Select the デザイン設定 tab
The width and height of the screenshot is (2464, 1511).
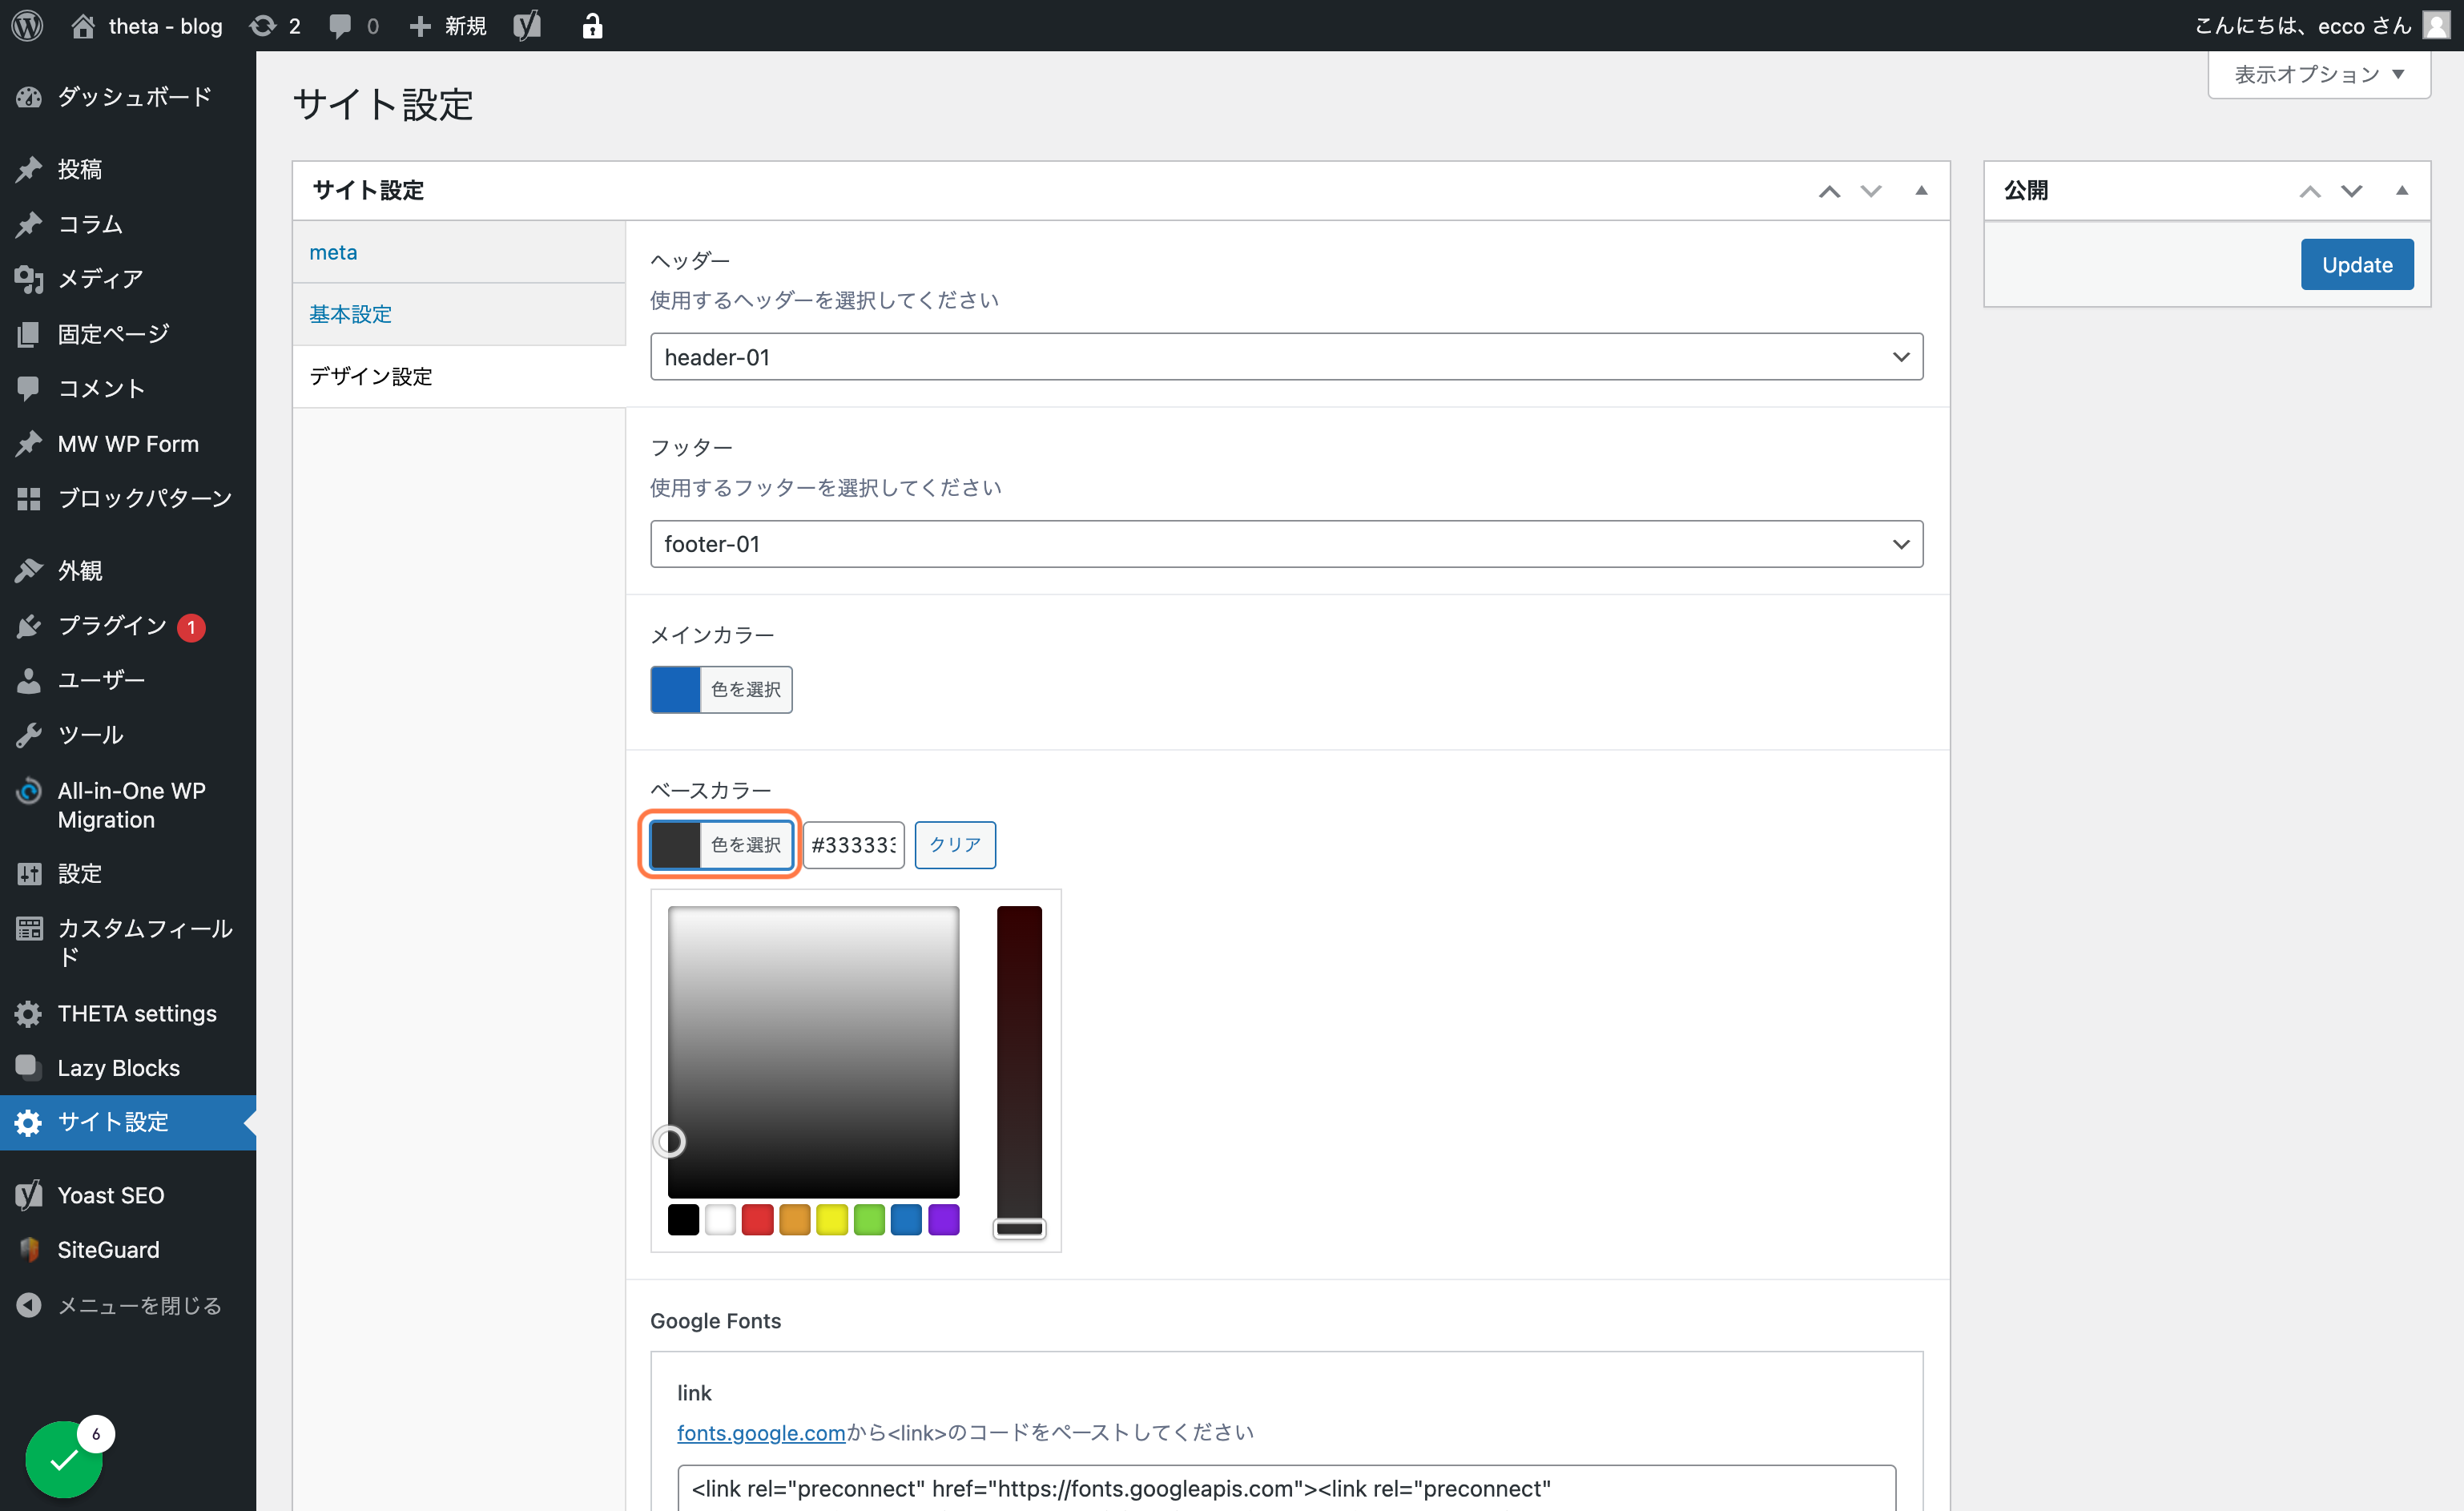(x=459, y=376)
